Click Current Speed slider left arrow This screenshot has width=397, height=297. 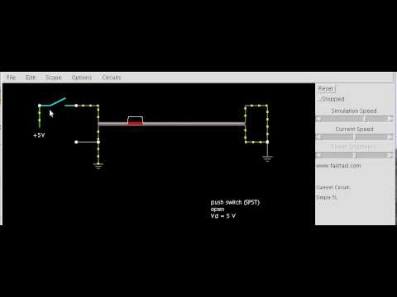click(x=319, y=137)
